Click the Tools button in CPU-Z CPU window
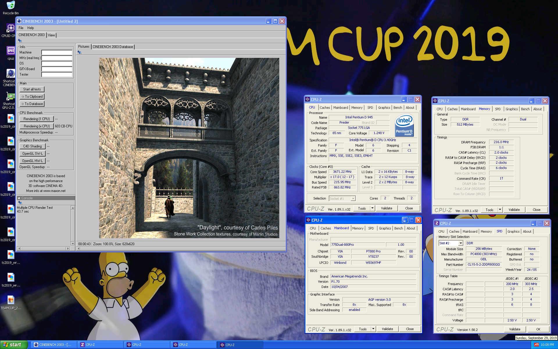The height and width of the screenshot is (349, 558). (362, 208)
